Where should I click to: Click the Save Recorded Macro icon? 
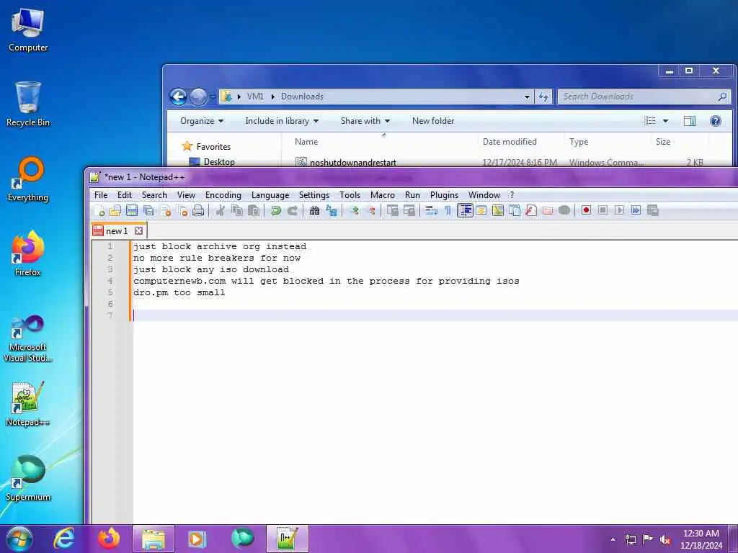(653, 211)
